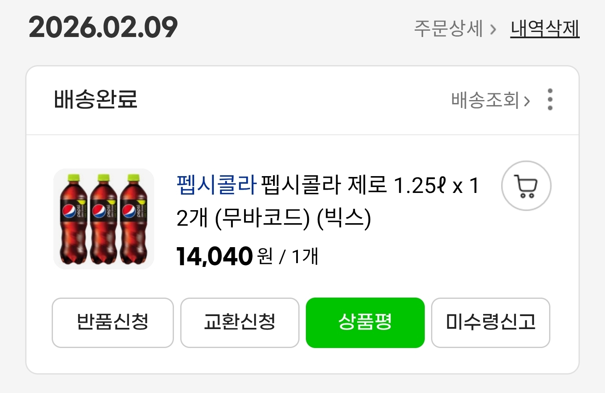Screen dimensions: 605x393
Task: Report non-receipt with 미수령신고
Action: (490, 322)
